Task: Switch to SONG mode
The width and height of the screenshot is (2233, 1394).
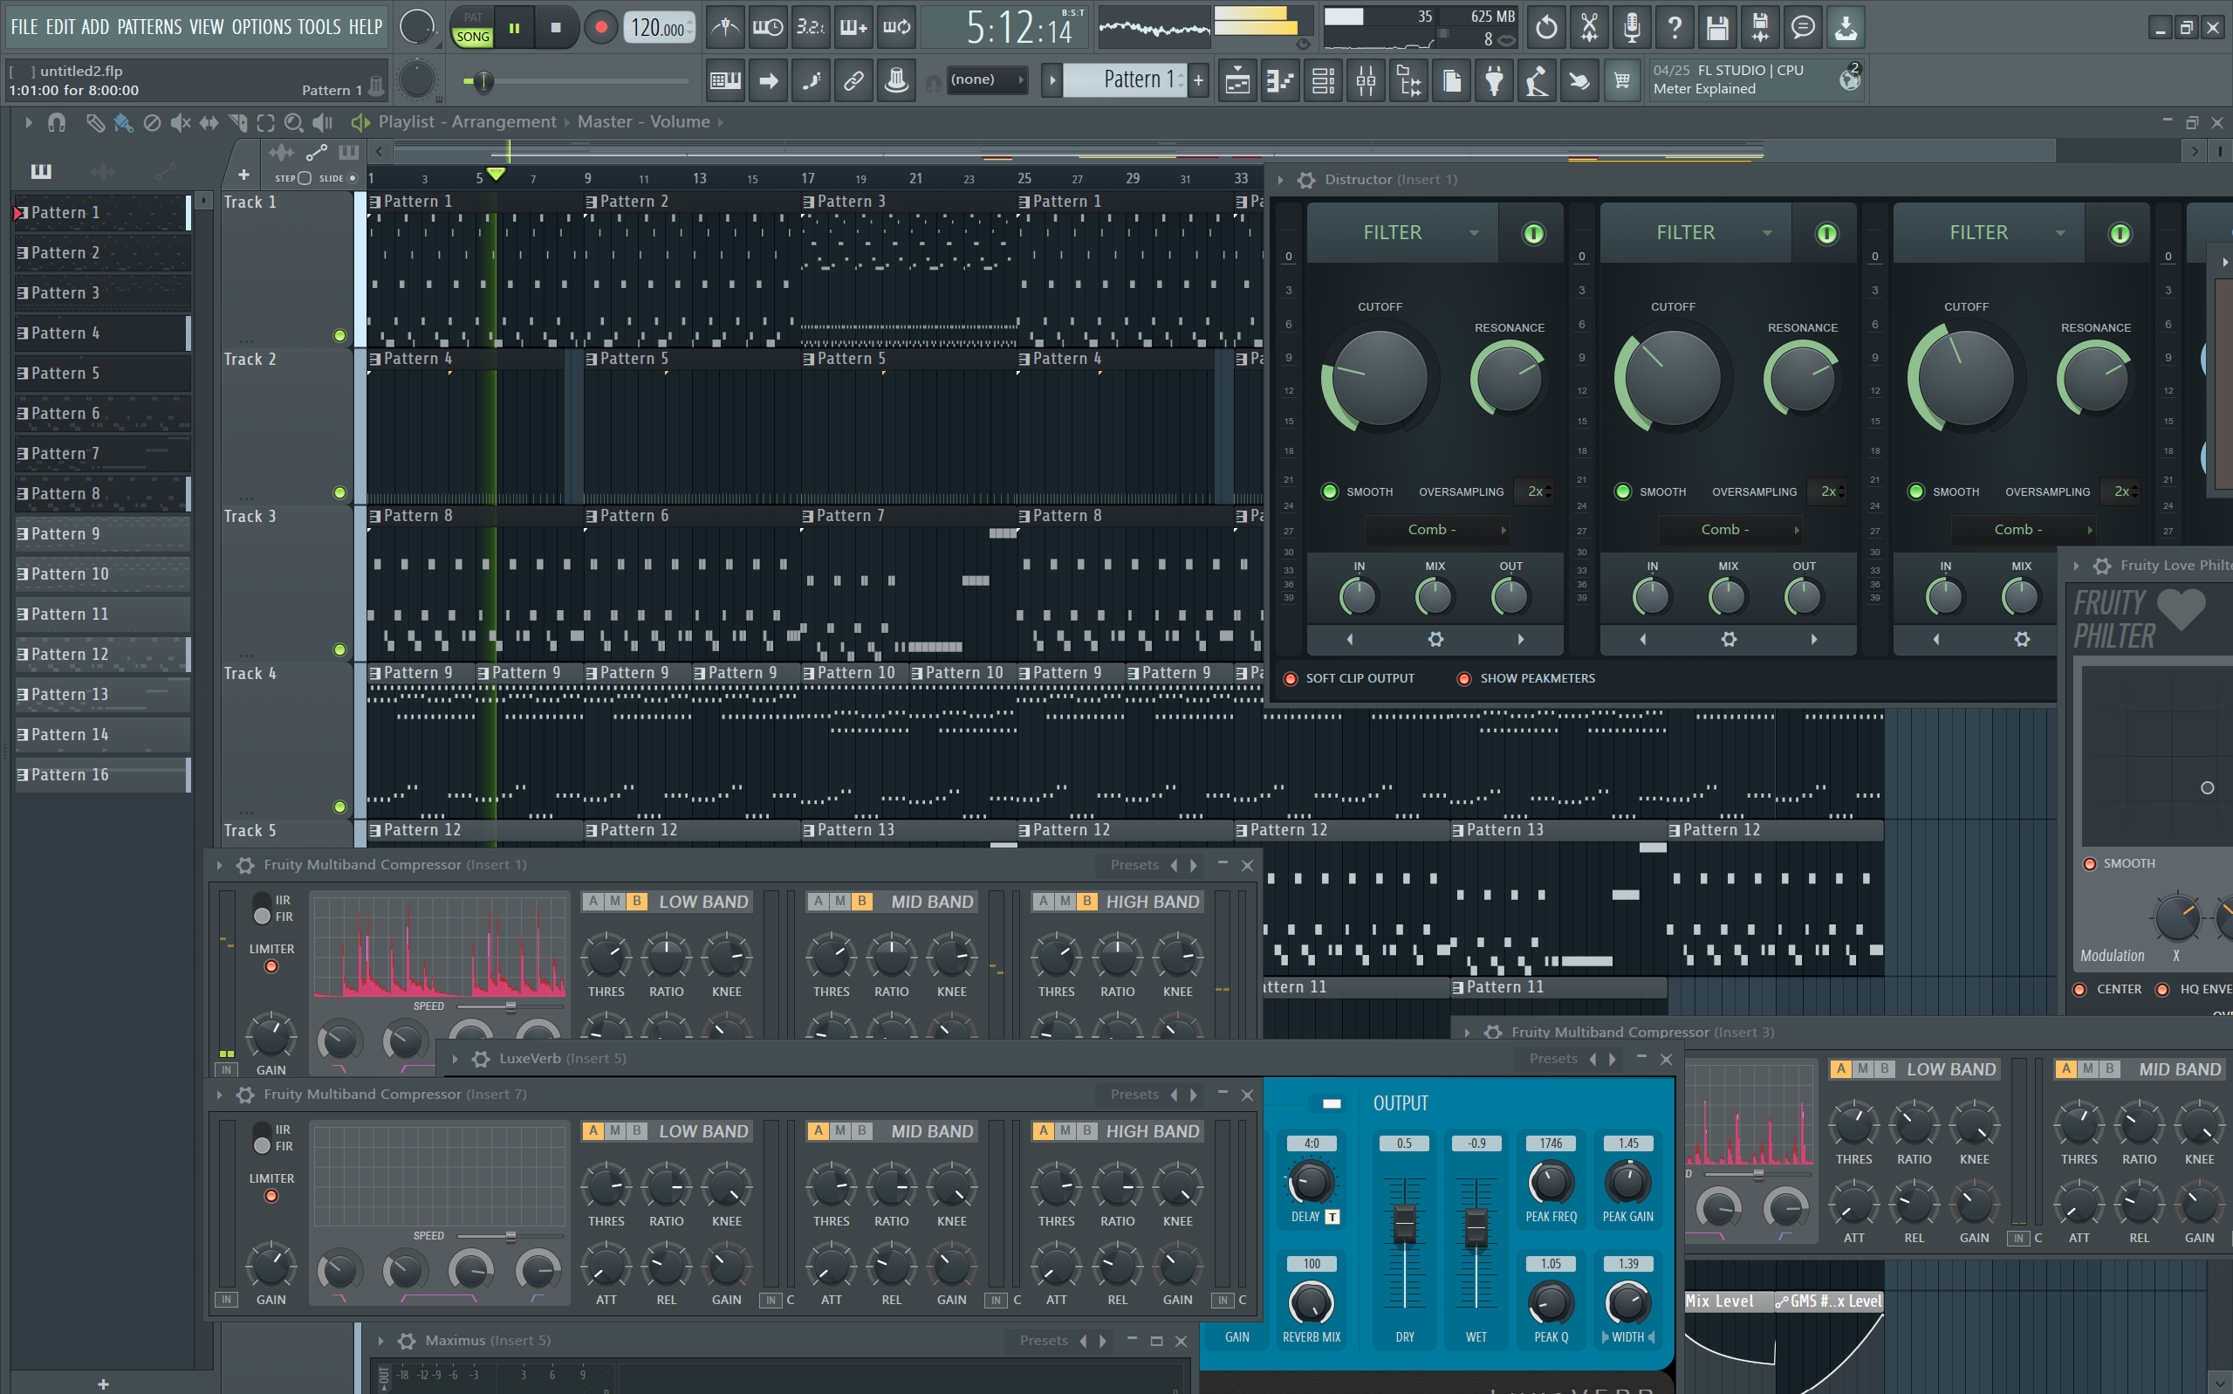Action: (x=473, y=37)
